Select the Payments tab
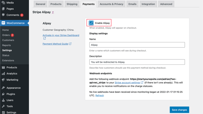 [89, 4]
